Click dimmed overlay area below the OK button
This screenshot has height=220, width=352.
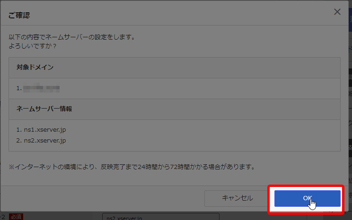pyautogui.click(x=308, y=217)
